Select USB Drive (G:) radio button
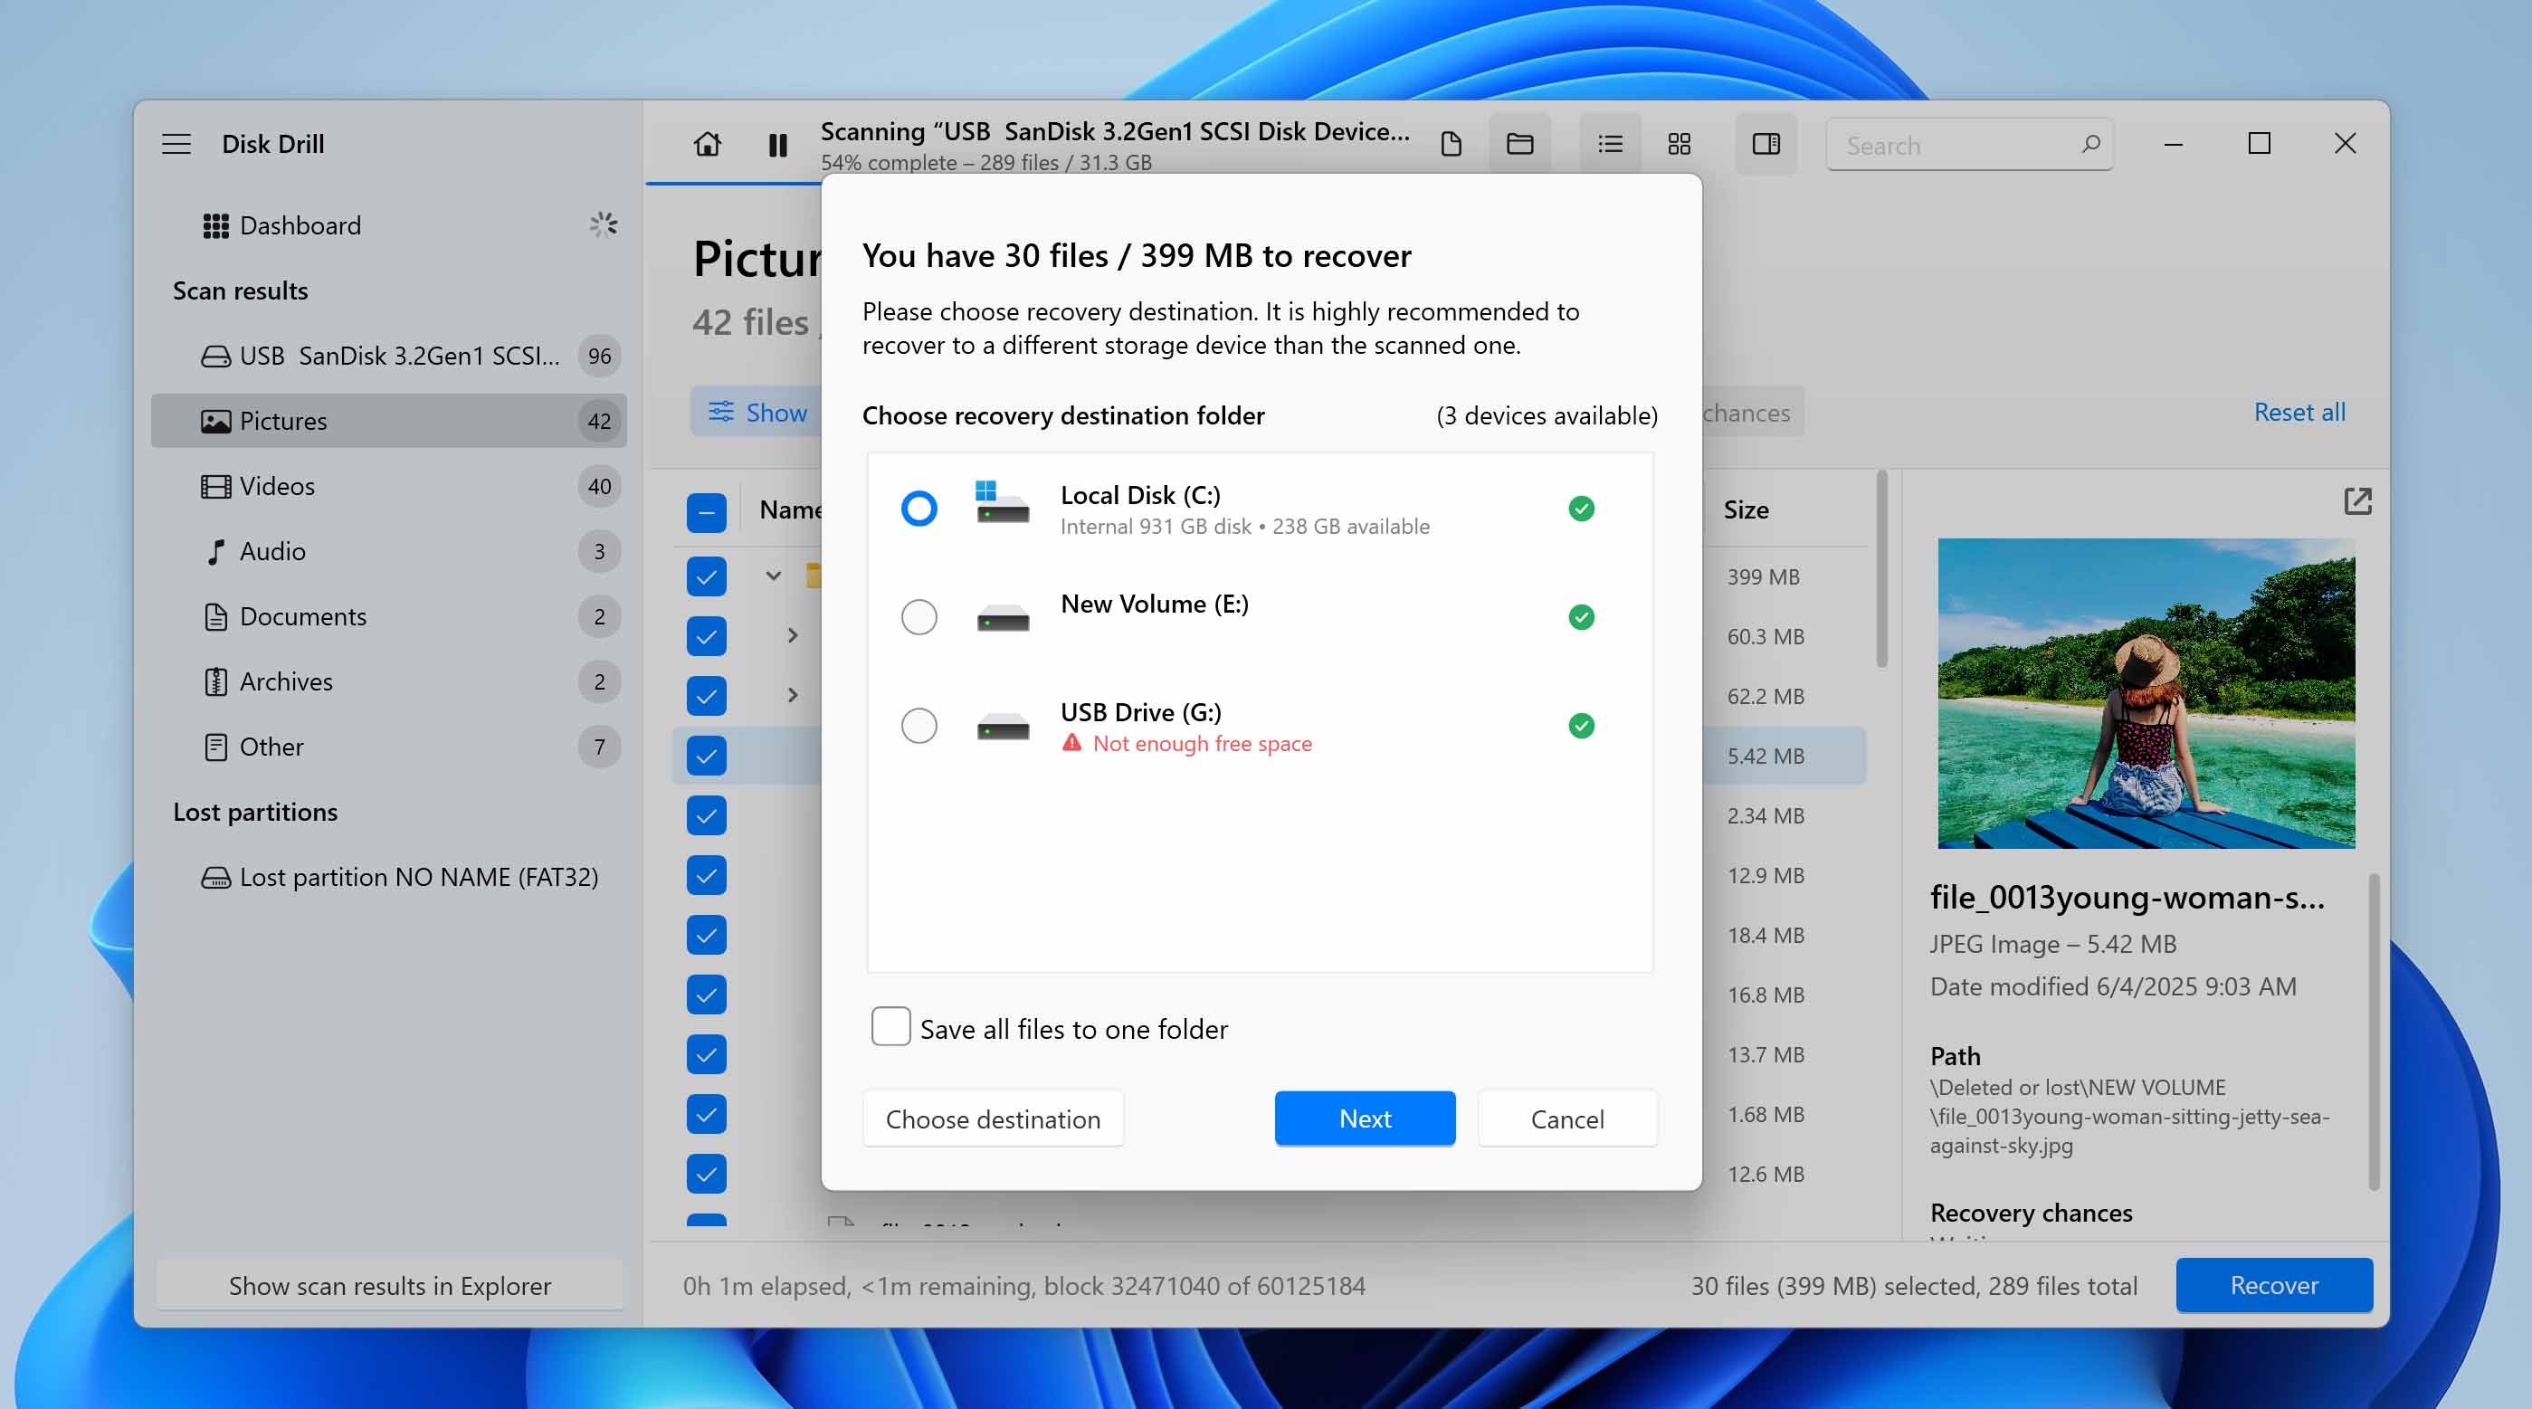This screenshot has height=1409, width=2532. click(x=919, y=726)
